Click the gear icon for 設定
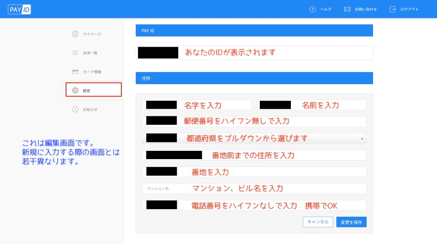437x244 pixels. click(75, 90)
